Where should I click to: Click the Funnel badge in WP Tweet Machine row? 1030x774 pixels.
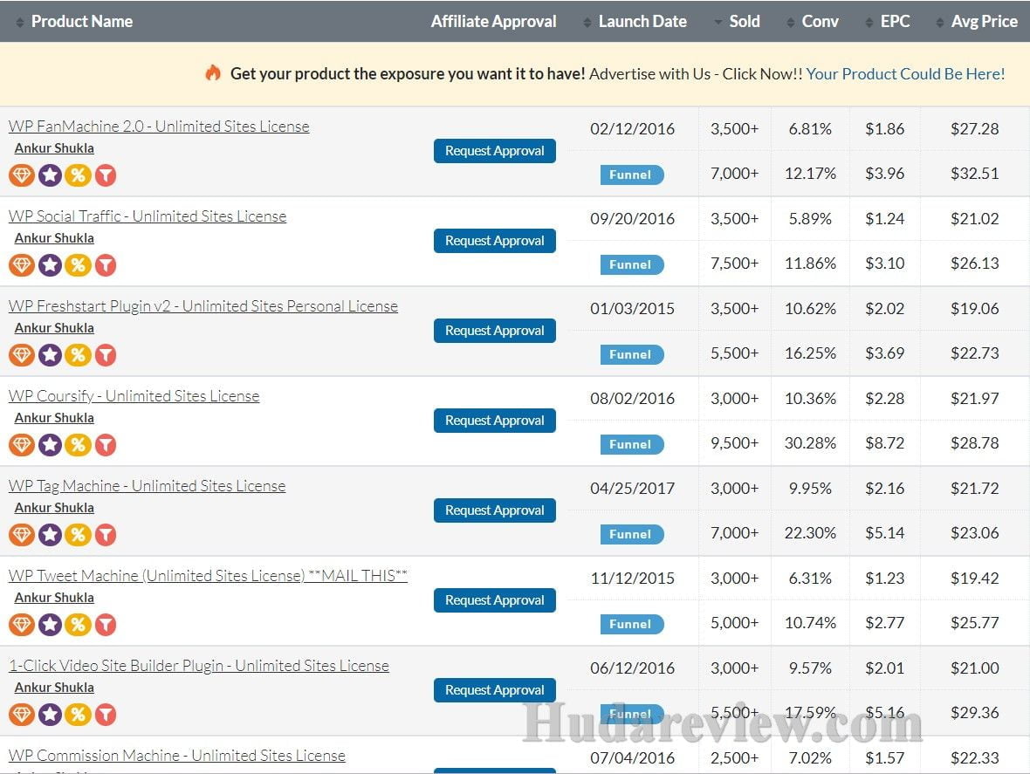pos(632,624)
